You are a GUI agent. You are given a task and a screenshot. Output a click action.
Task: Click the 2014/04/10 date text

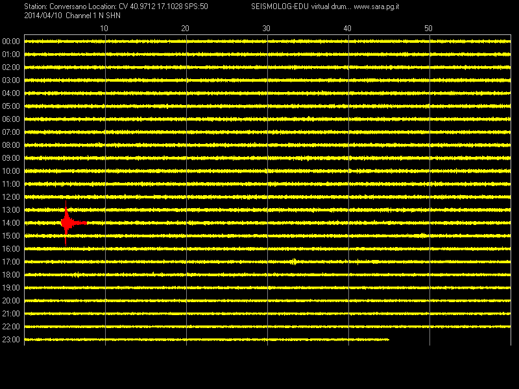pyautogui.click(x=43, y=16)
